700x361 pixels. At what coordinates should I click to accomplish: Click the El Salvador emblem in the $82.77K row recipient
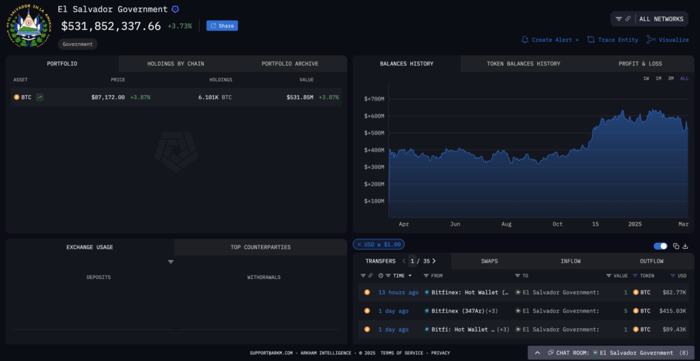pyautogui.click(x=518, y=292)
